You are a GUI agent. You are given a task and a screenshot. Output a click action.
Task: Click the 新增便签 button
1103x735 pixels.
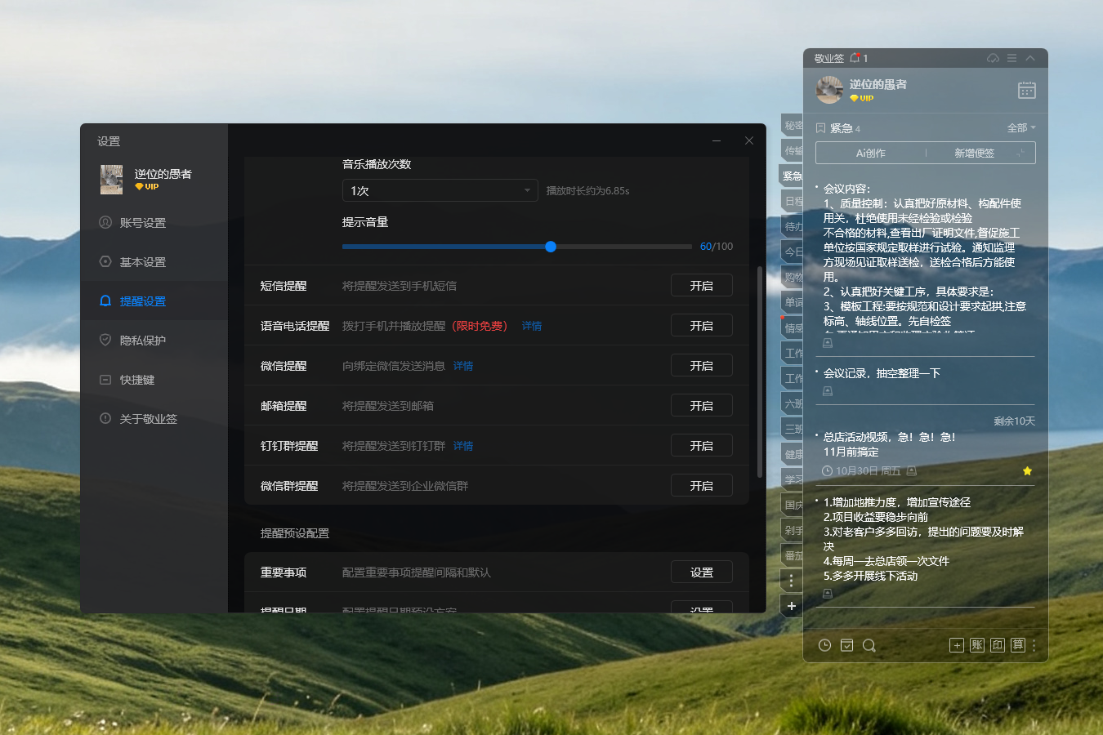[x=975, y=153]
